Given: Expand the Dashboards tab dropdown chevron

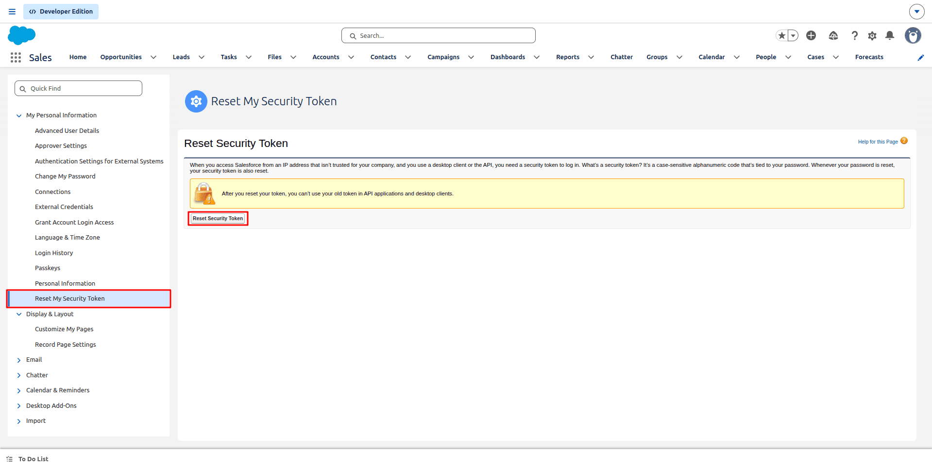Looking at the screenshot, I should tap(537, 57).
